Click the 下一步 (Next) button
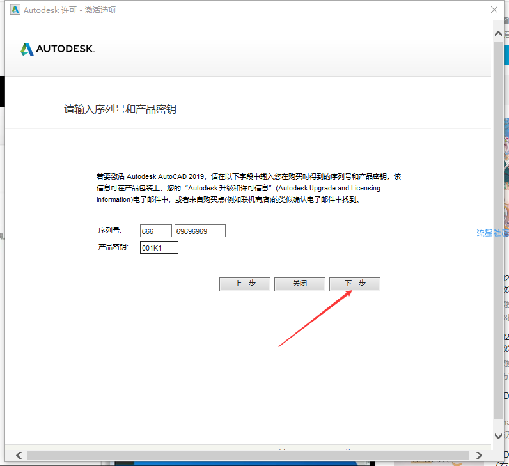 coord(354,284)
